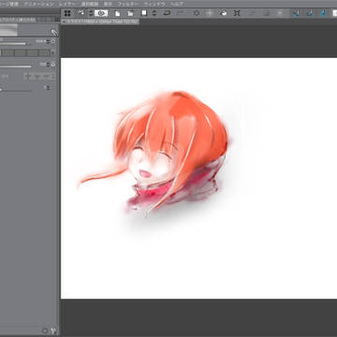Click the stepper arrows beside the first slider's value

pyautogui.click(x=48, y=41)
